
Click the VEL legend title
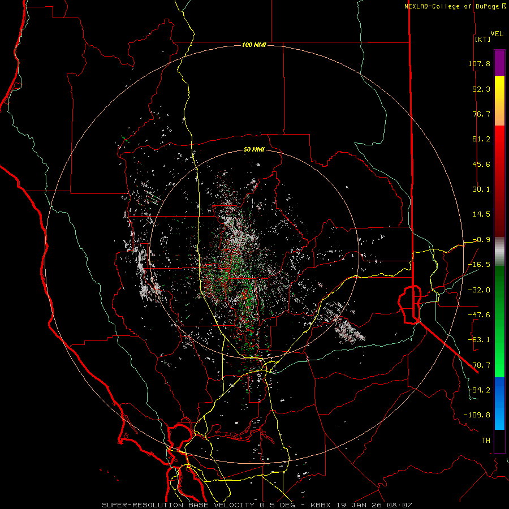(497, 34)
